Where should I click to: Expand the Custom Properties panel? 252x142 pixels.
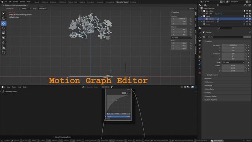211,100
